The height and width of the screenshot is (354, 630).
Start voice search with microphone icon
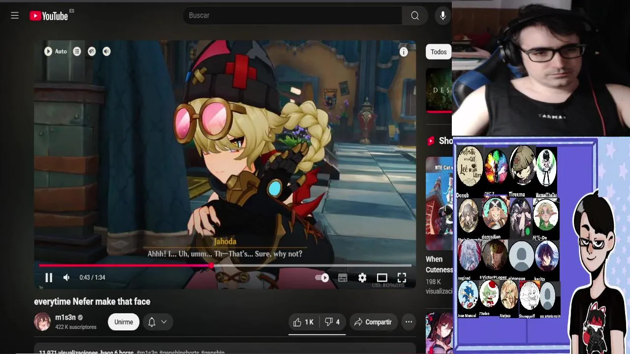click(x=443, y=16)
